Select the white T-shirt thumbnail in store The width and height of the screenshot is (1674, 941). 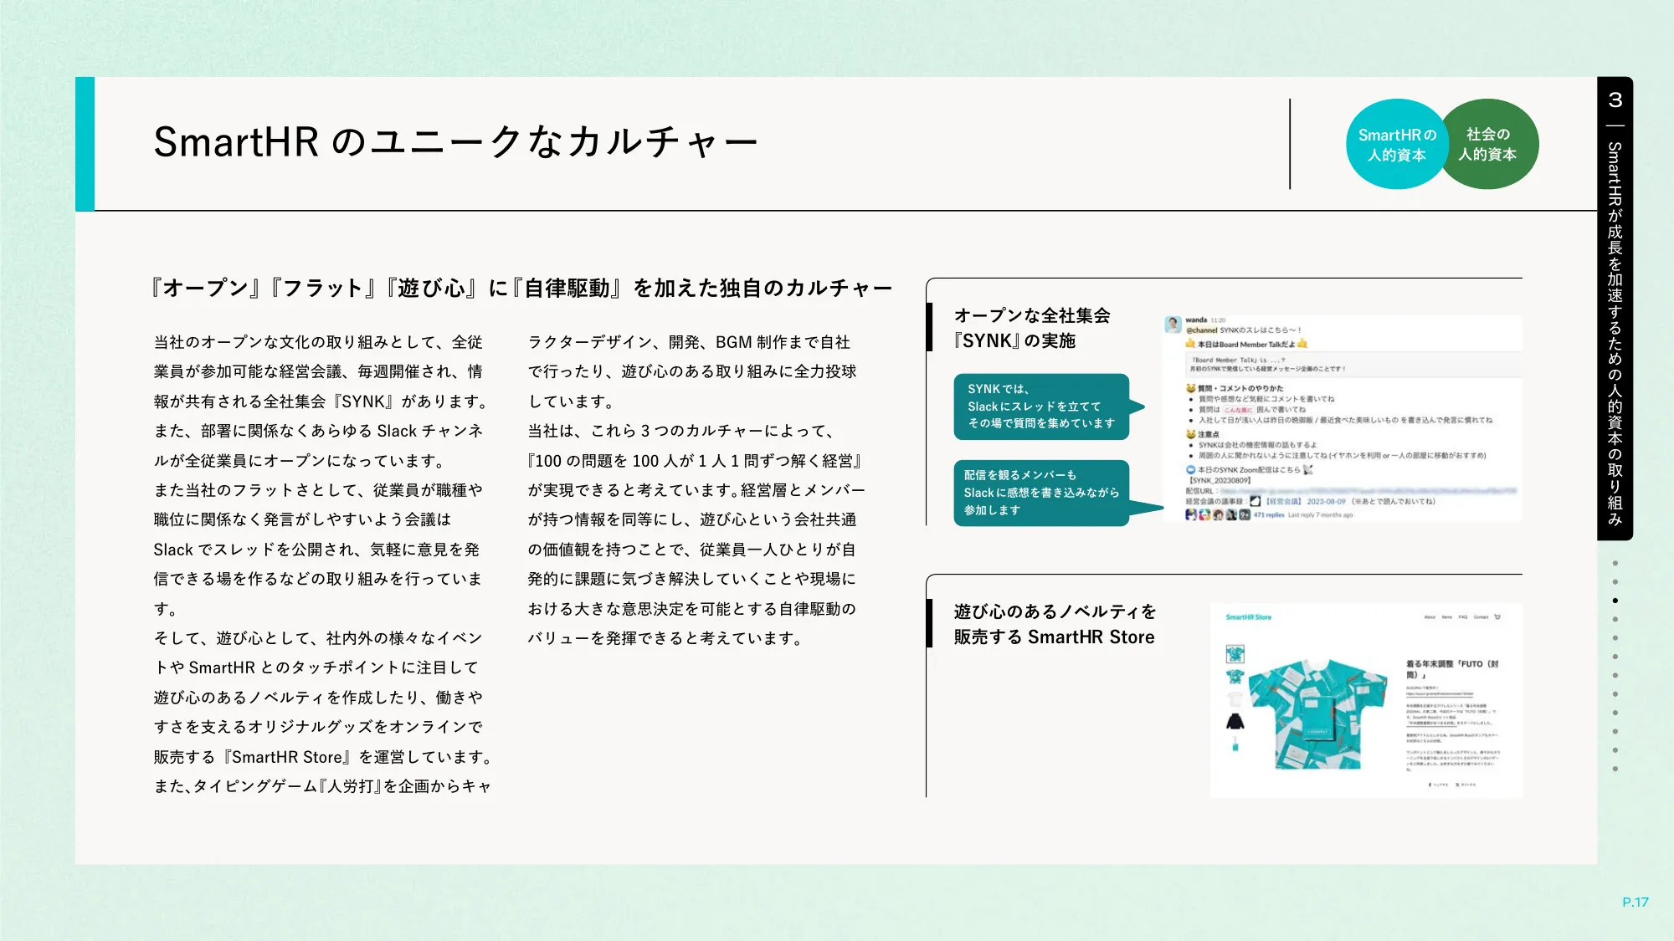[x=1235, y=698]
